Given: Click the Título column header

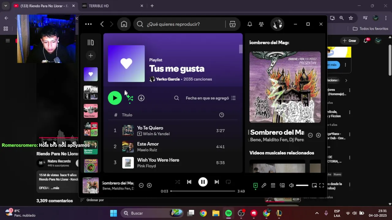Looking at the screenshot, I should tap(127, 115).
